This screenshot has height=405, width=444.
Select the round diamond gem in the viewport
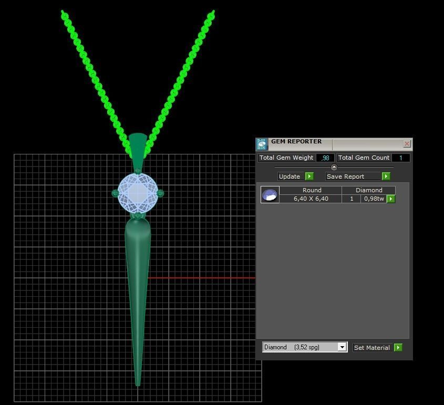coord(138,193)
